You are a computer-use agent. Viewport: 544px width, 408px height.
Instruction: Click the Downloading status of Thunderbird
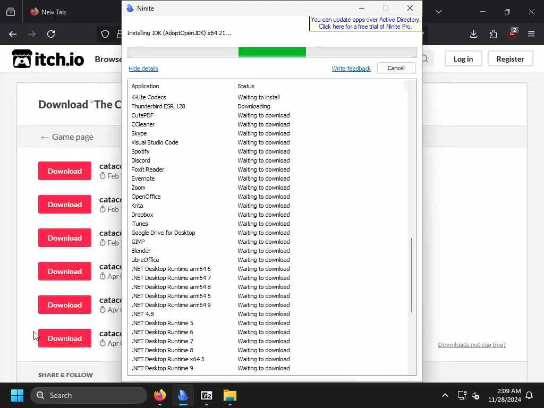[253, 106]
